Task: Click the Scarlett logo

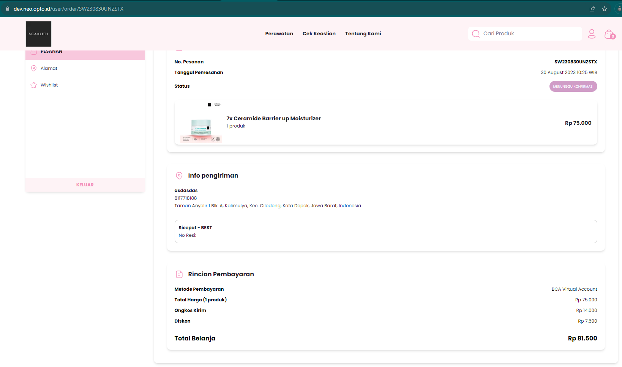Action: (x=38, y=34)
